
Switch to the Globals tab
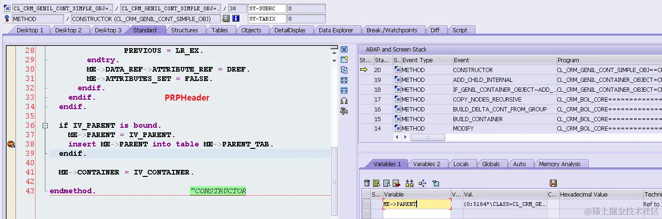click(491, 164)
